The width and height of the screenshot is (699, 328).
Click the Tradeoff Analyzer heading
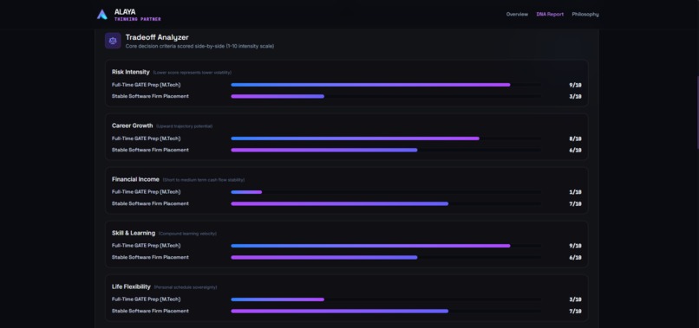[x=157, y=37]
